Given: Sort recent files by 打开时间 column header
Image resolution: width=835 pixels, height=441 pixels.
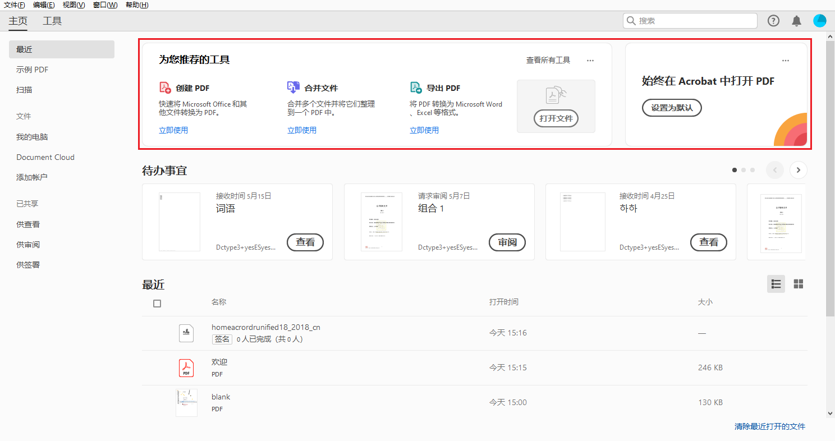Looking at the screenshot, I should (x=504, y=302).
